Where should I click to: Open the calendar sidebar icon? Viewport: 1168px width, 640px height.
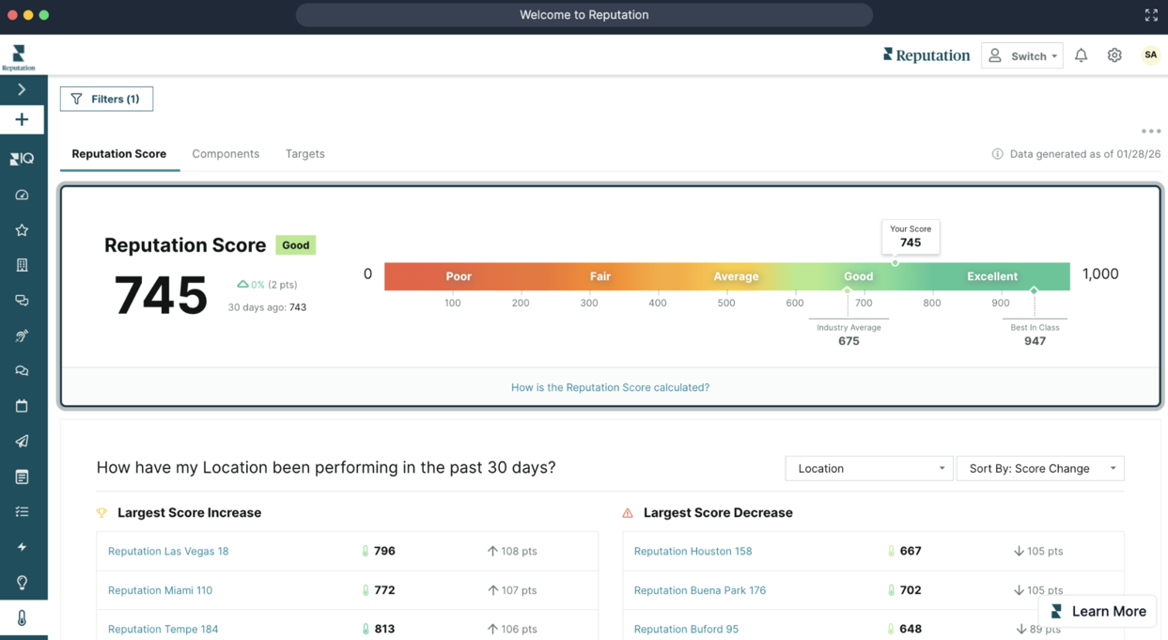click(22, 406)
